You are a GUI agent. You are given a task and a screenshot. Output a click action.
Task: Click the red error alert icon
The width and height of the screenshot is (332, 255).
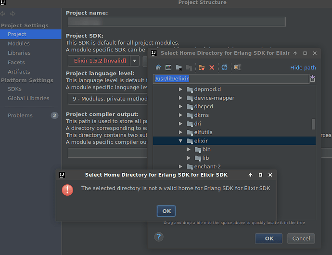[x=67, y=190]
